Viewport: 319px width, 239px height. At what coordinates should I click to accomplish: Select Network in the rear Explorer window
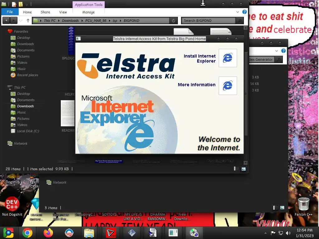point(60,182)
